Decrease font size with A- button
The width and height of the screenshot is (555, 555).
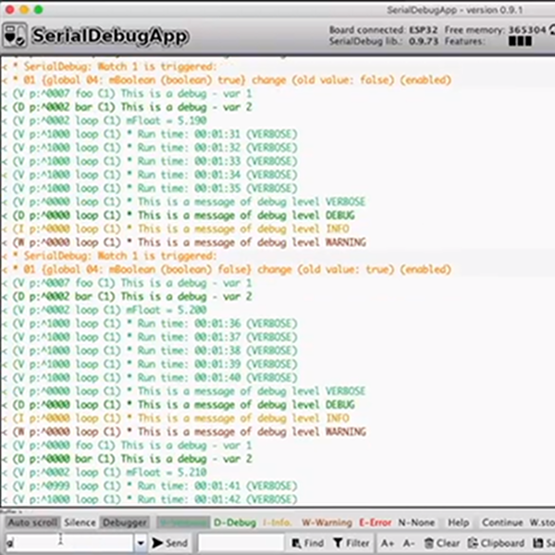(x=412, y=543)
